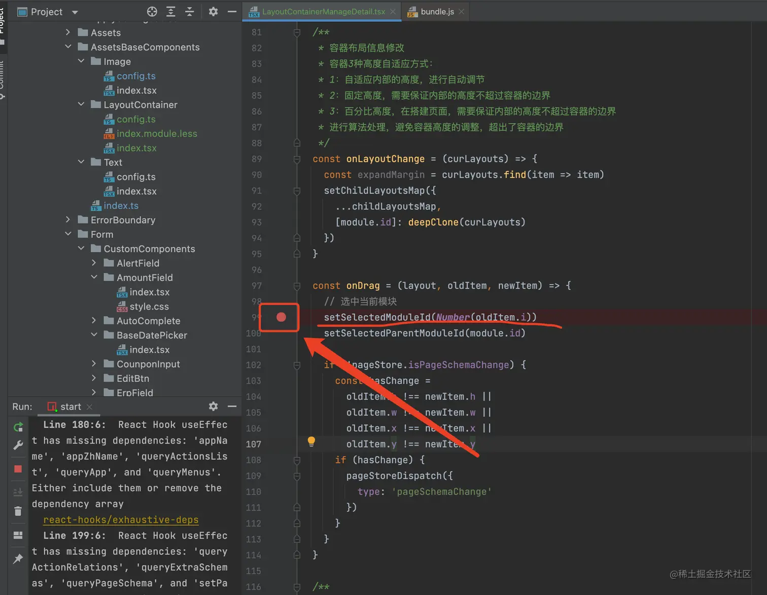Screen dimensions: 767x595
Task: Click deepClone call on line 93
Action: tap(433, 222)
